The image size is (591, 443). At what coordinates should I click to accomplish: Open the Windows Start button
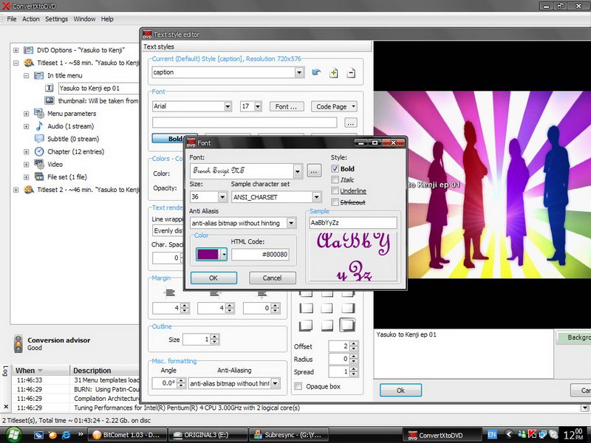tap(13, 435)
